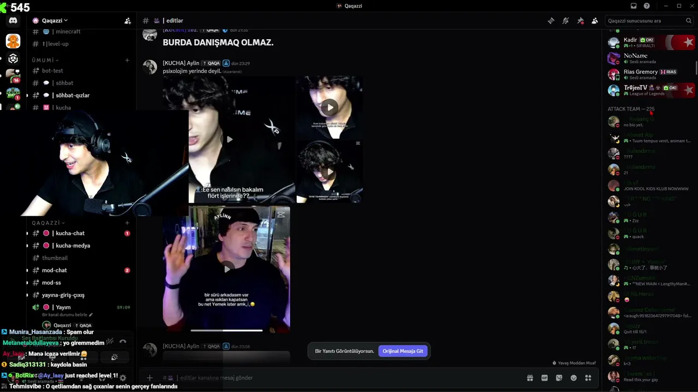The image size is (698, 392).
Task: Open the sticker picker icon
Action: pyautogui.click(x=559, y=378)
